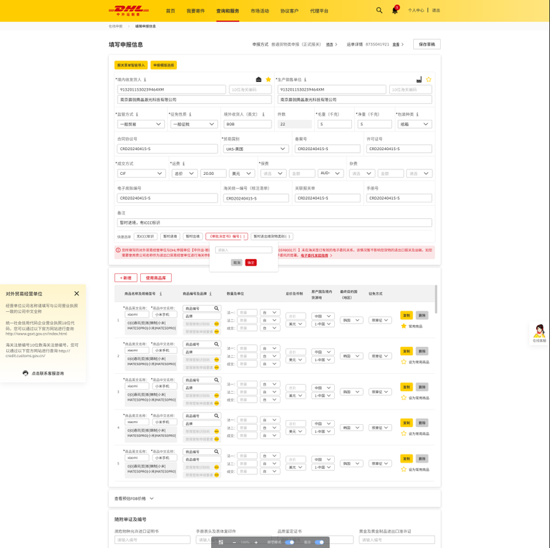The height and width of the screenshot is (548, 550).
Task: Click yellow minus icon in row 1 first disabled field
Action: (x=217, y=324)
